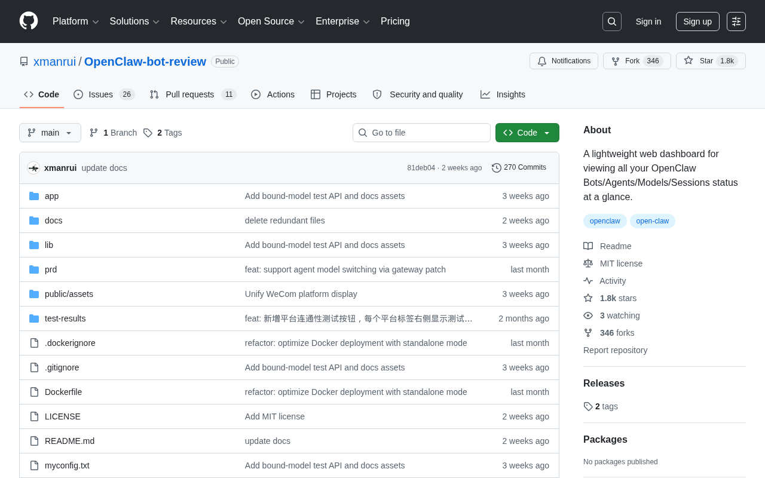The image size is (765, 478).
Task: Click the search magnifier icon in header
Action: [x=612, y=22]
